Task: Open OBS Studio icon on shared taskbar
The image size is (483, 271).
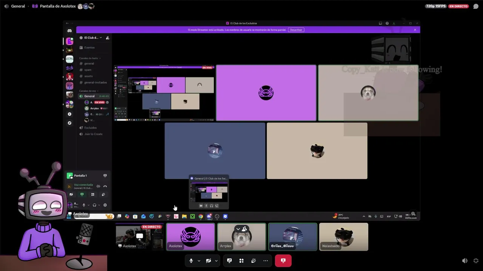Action: tap(217, 216)
